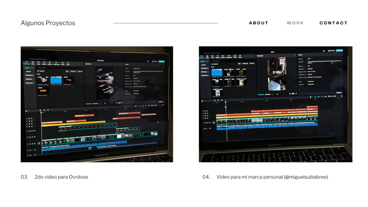
Task: Open the Audio panel in CapCut
Action: point(33,63)
